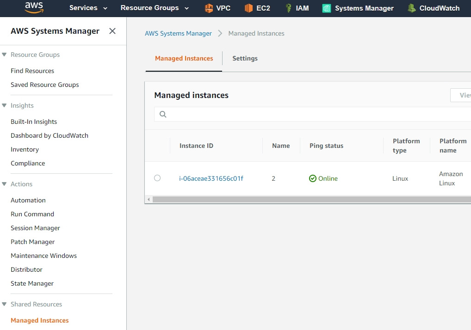The height and width of the screenshot is (330, 471).
Task: Click the Platform name column header
Action: point(453,146)
